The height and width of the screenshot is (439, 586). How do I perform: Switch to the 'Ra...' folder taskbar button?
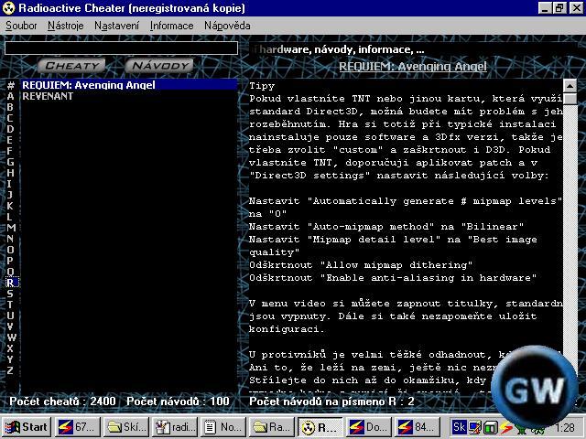[x=272, y=427]
